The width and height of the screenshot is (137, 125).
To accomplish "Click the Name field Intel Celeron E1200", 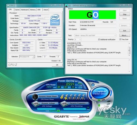I will point(34,16).
